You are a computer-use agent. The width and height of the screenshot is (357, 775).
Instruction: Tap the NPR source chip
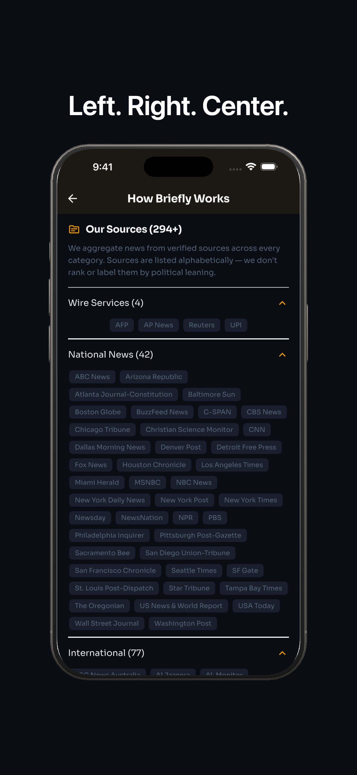[186, 517]
